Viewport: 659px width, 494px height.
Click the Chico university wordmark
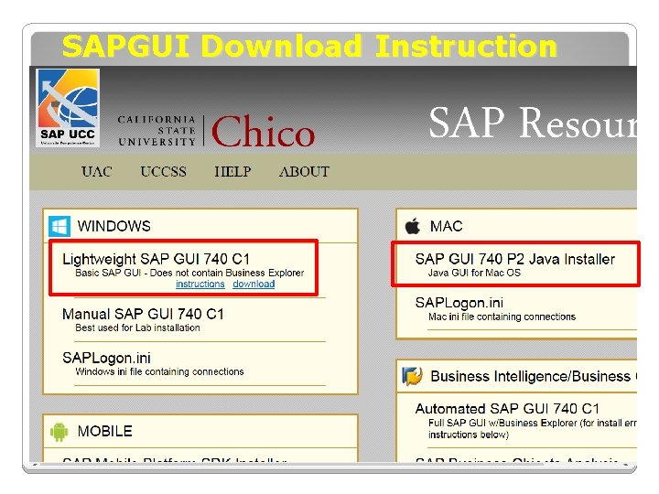(263, 131)
